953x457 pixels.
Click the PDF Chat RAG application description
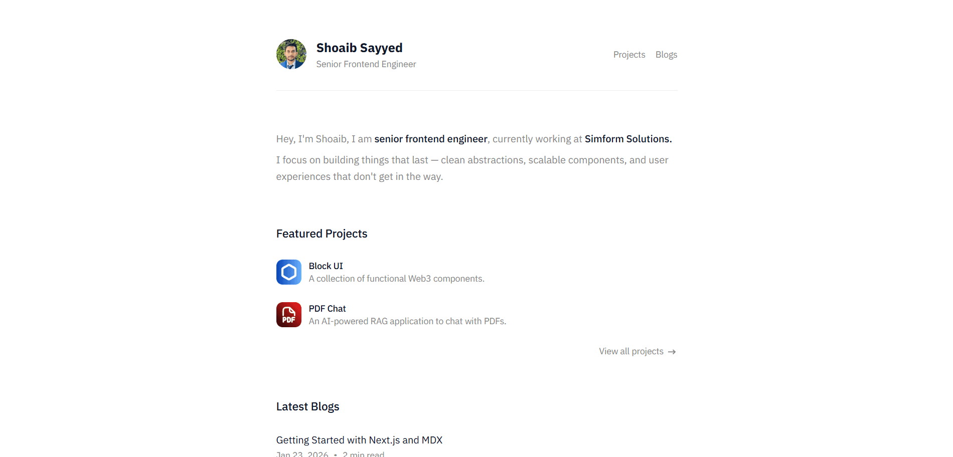pyautogui.click(x=407, y=321)
